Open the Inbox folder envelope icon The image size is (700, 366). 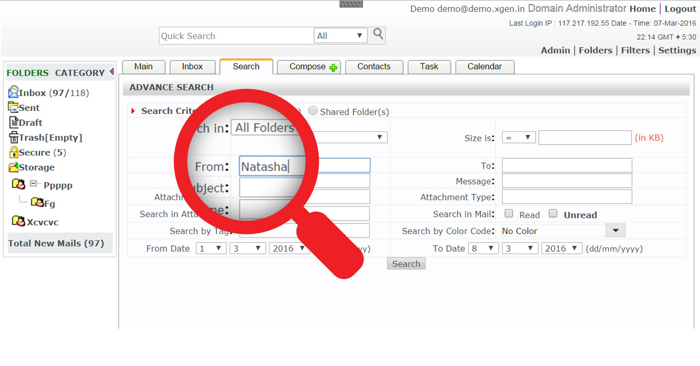point(14,92)
